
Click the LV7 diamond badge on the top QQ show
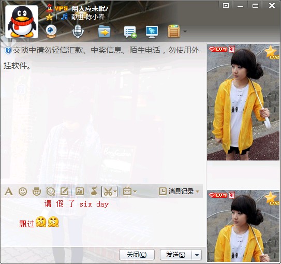218,49
